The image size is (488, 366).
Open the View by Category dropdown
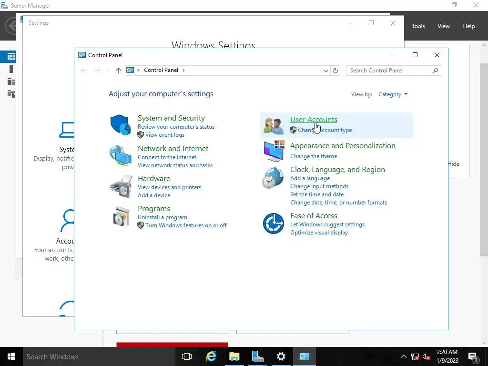tap(393, 94)
